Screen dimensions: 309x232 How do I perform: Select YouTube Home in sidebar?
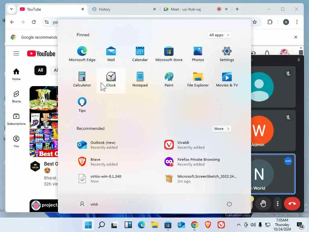tap(16, 74)
